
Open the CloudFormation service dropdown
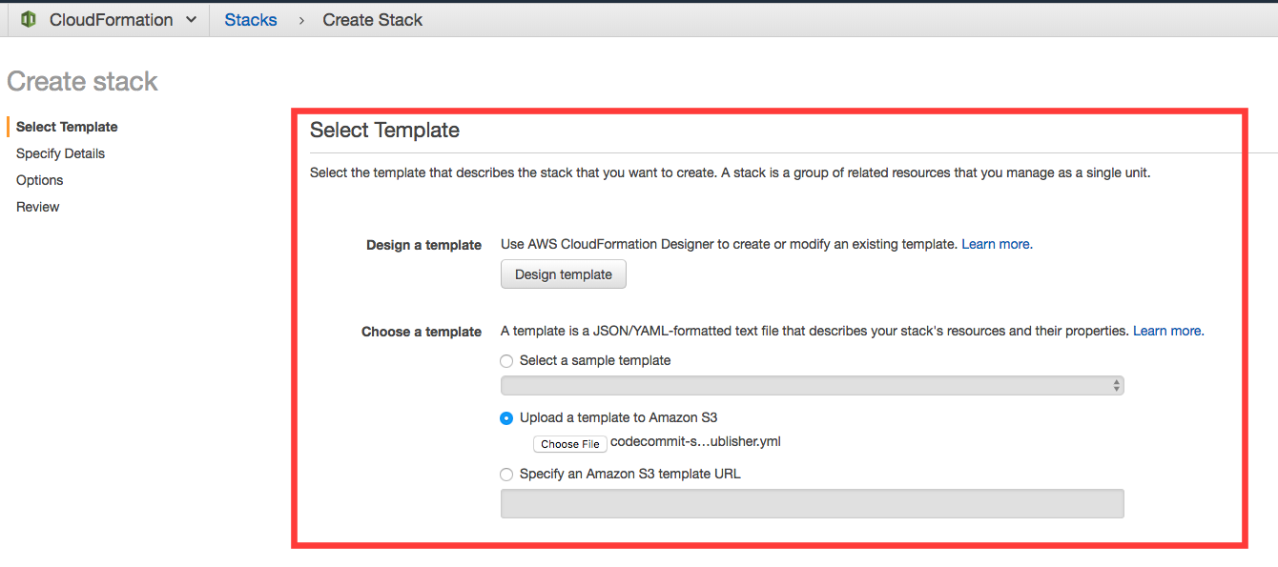tap(191, 19)
